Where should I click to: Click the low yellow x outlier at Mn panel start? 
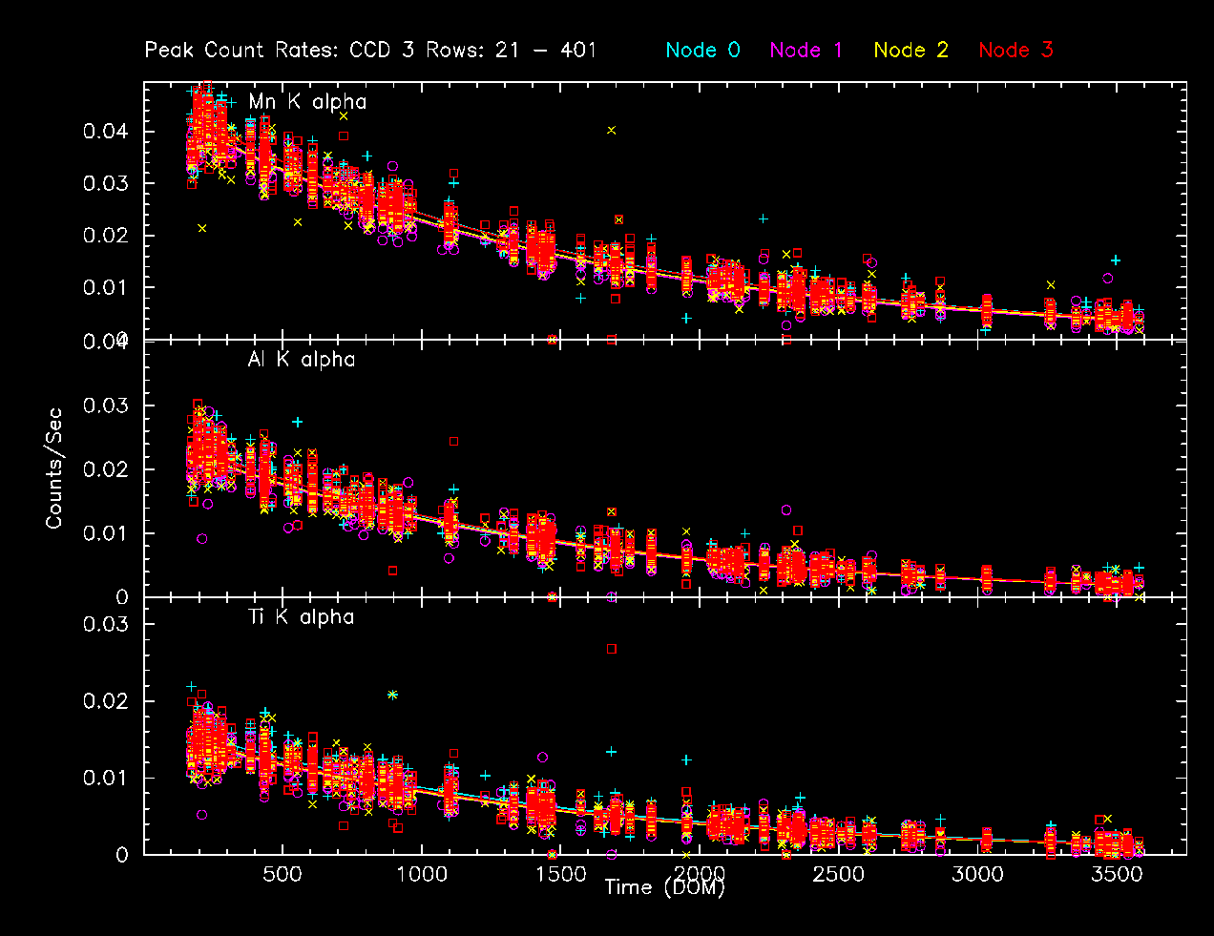202,228
